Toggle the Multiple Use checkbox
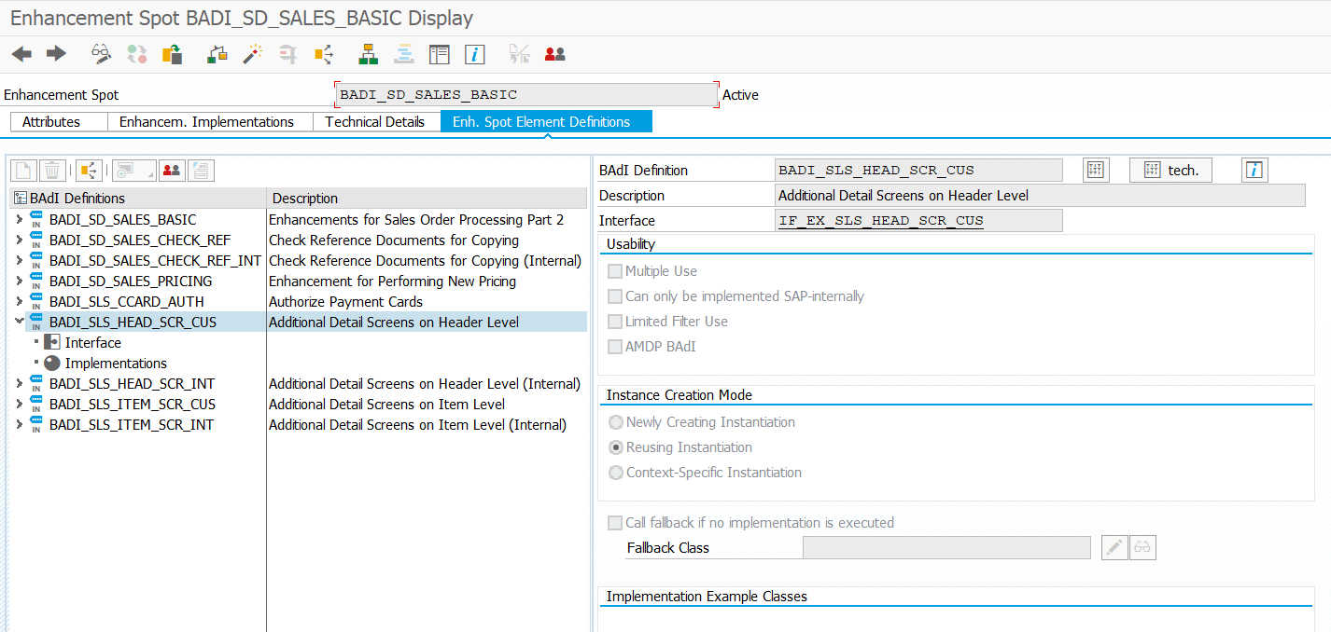Image resolution: width=1331 pixels, height=632 pixels. [x=615, y=271]
